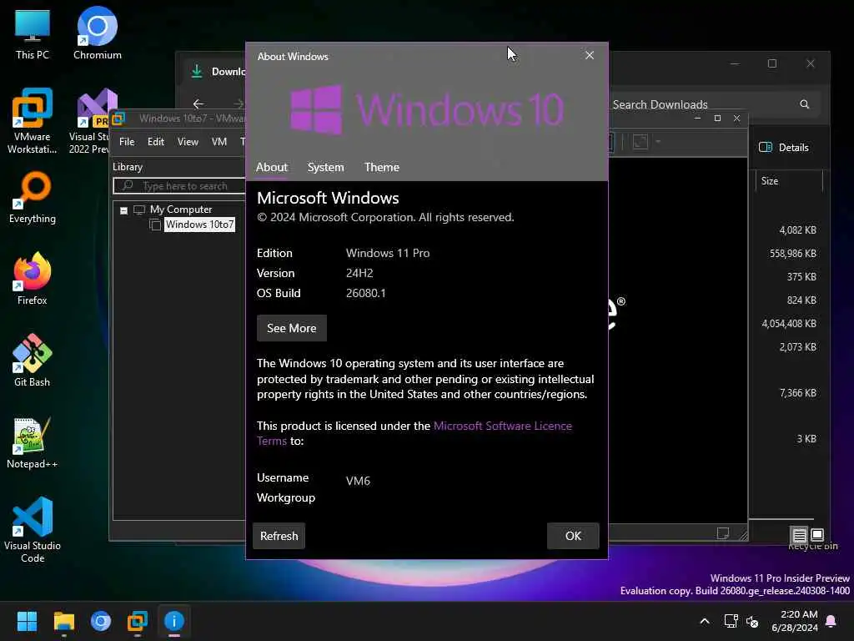Select file with size 2,073 KB
Viewport: 854px width, 641px height.
(798, 347)
